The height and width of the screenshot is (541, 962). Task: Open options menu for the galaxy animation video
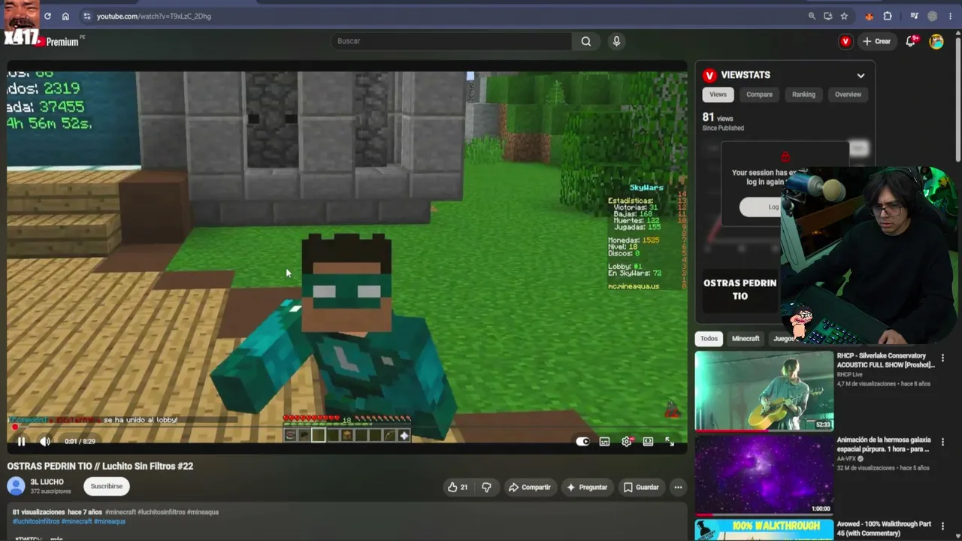[942, 442]
